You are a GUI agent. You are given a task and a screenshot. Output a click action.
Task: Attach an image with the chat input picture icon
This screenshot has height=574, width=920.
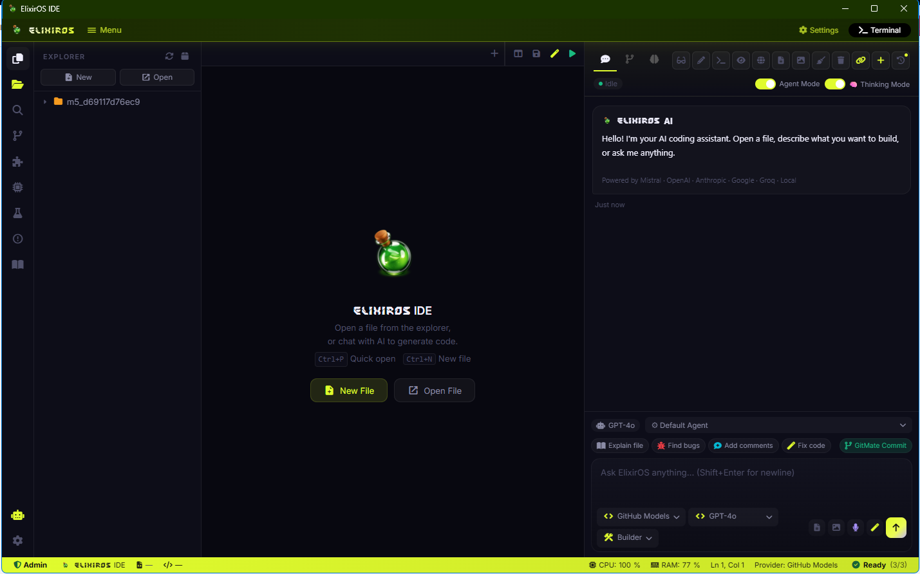pos(836,528)
